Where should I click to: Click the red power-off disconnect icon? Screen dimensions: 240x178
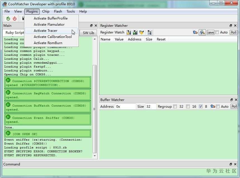[15, 18]
